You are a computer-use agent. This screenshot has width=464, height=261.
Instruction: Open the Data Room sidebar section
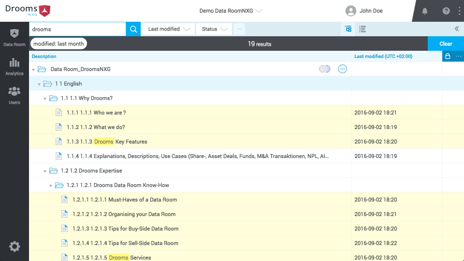tap(14, 37)
